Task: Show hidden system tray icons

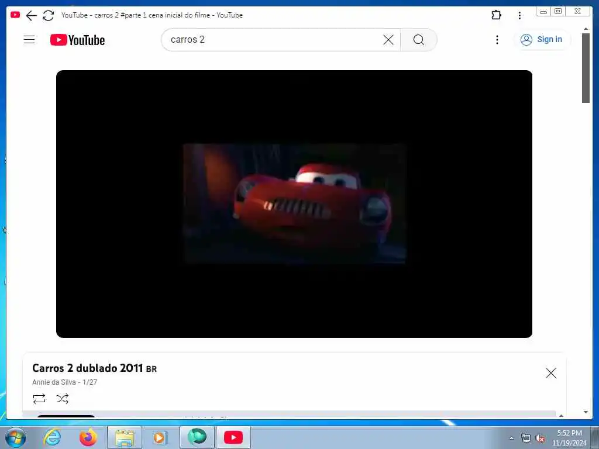Action: [x=511, y=438]
